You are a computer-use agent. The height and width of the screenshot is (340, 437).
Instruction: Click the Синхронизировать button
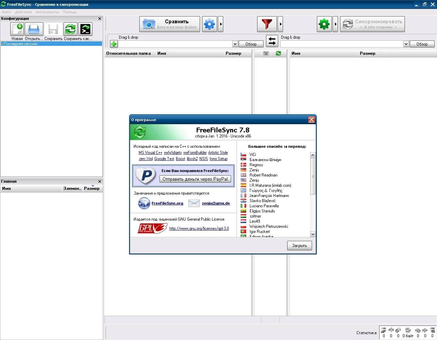372,24
